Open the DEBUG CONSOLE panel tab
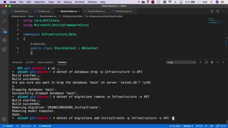Viewport: 228px width, 128px height. click(45, 63)
